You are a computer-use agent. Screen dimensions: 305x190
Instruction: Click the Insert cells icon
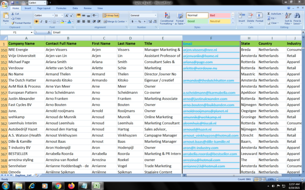tap(242, 16)
